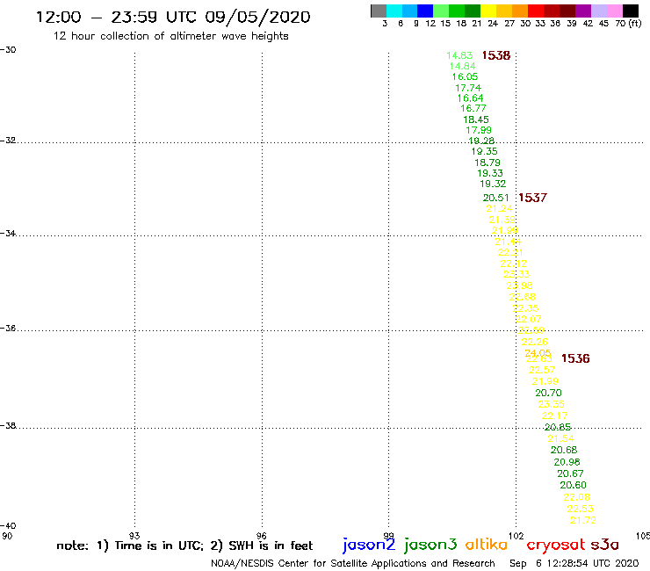Image resolution: width=650 pixels, height=571 pixels.
Task: Select the 18.79 reading
Action: point(487,163)
